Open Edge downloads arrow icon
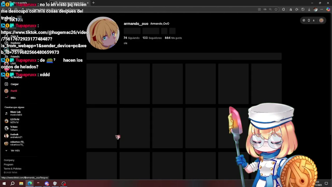 click(309, 9)
